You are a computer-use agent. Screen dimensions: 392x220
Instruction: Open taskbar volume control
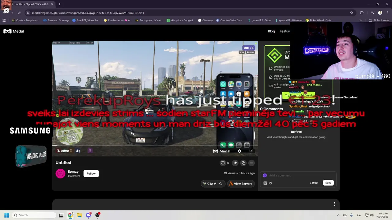(x=372, y=215)
